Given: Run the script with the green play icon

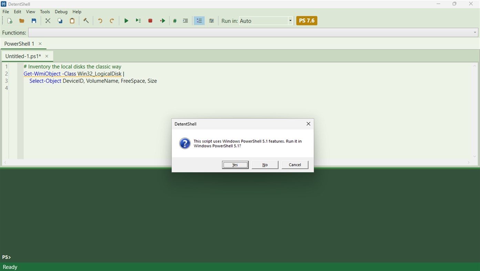Looking at the screenshot, I should click(126, 21).
